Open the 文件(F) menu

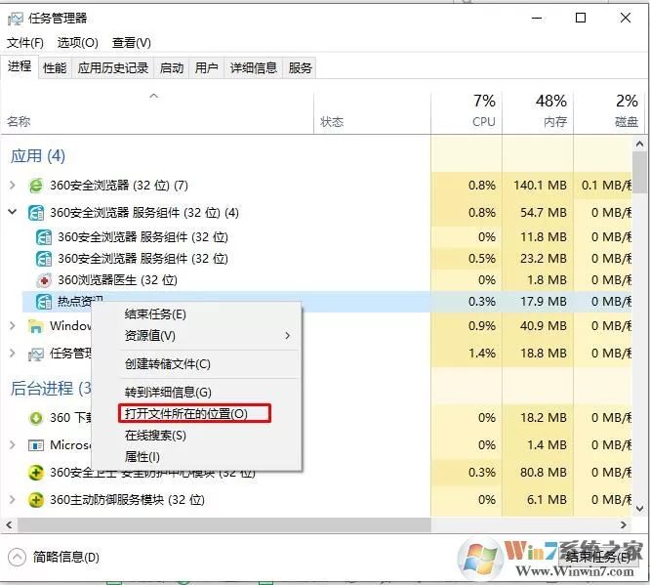click(25, 43)
